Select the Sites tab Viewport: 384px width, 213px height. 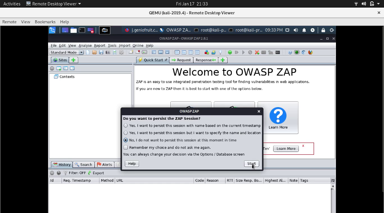60,60
